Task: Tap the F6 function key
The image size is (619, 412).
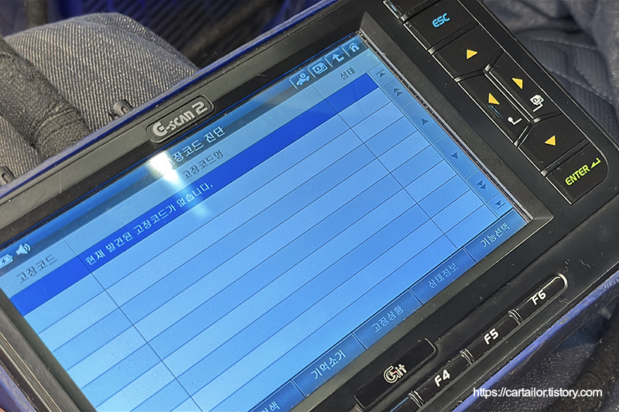Action: coord(539,297)
